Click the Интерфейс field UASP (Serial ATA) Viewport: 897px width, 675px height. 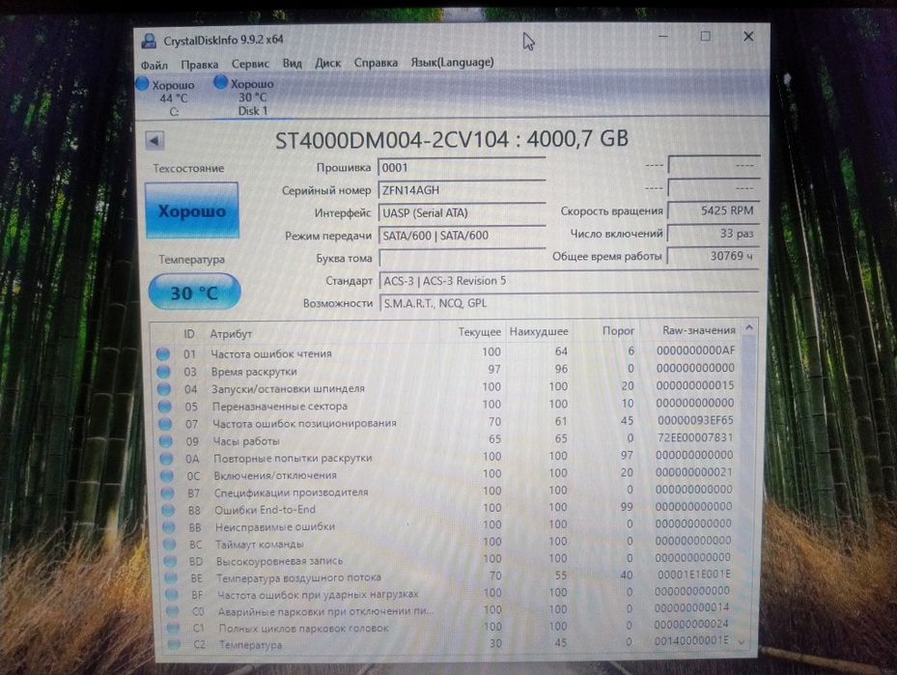pyautogui.click(x=462, y=212)
